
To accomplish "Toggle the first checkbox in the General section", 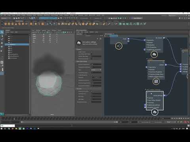I will click(x=91, y=52).
